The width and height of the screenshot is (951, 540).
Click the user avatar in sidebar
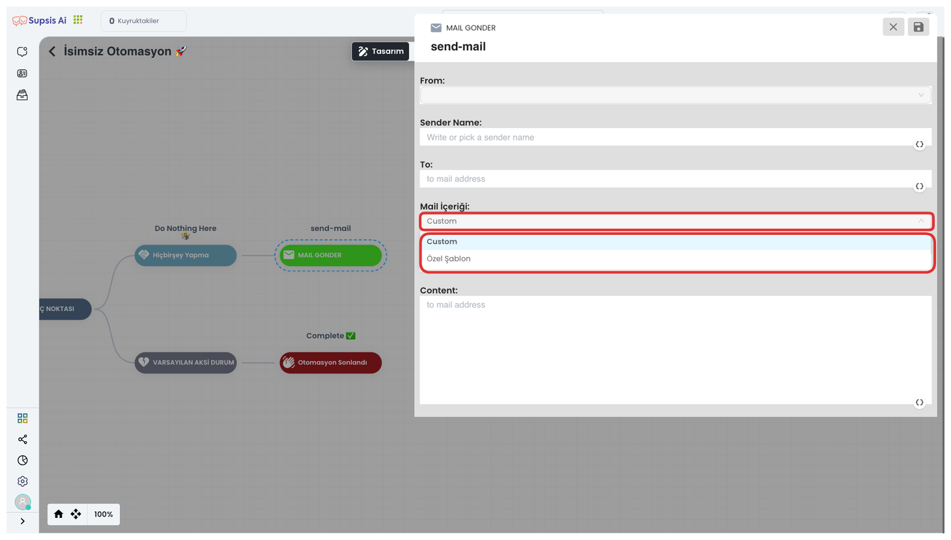pyautogui.click(x=23, y=502)
